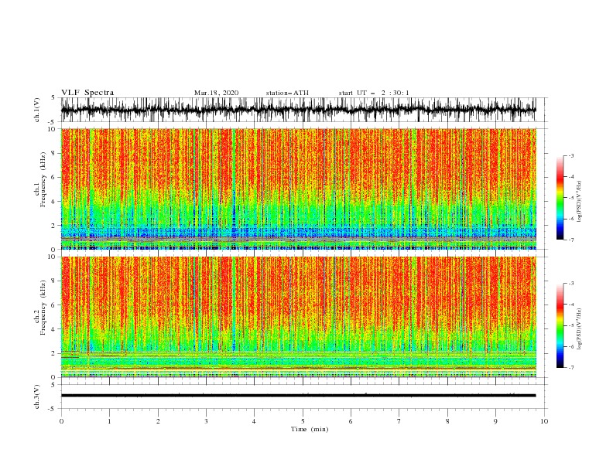Viewport: 613px width, 473px height.
Task: Click time axis tick label "9"
Action: pos(495,421)
